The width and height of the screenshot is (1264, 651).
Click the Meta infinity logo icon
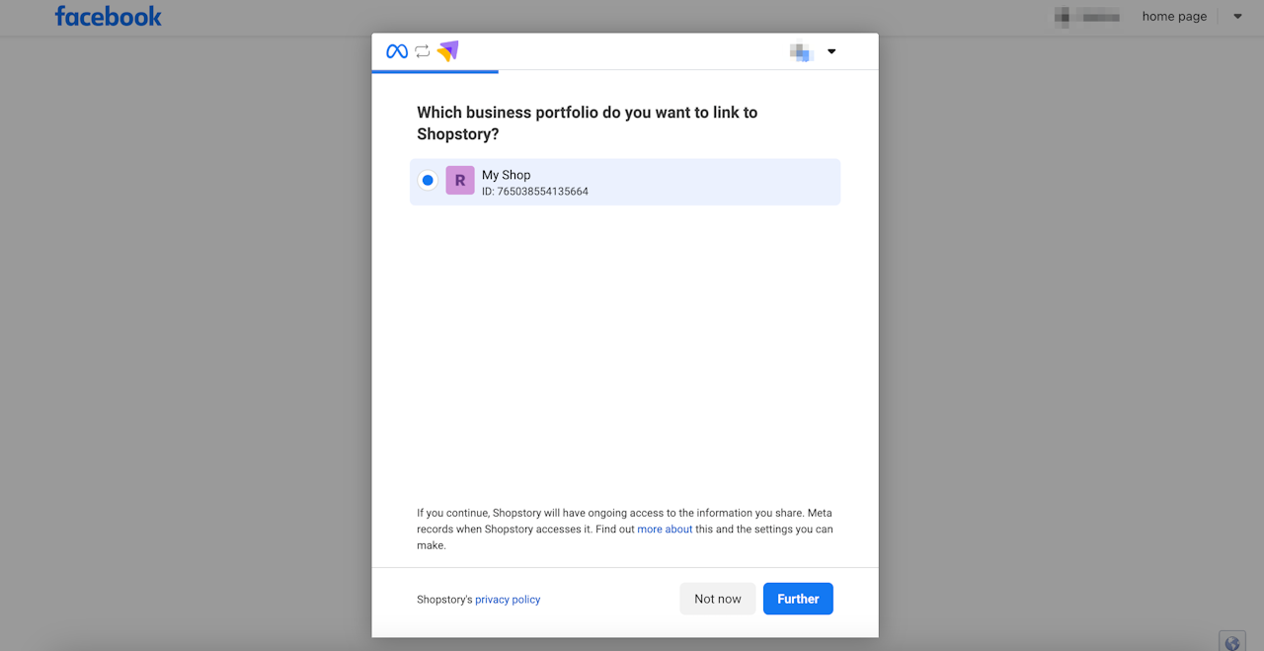pos(397,51)
